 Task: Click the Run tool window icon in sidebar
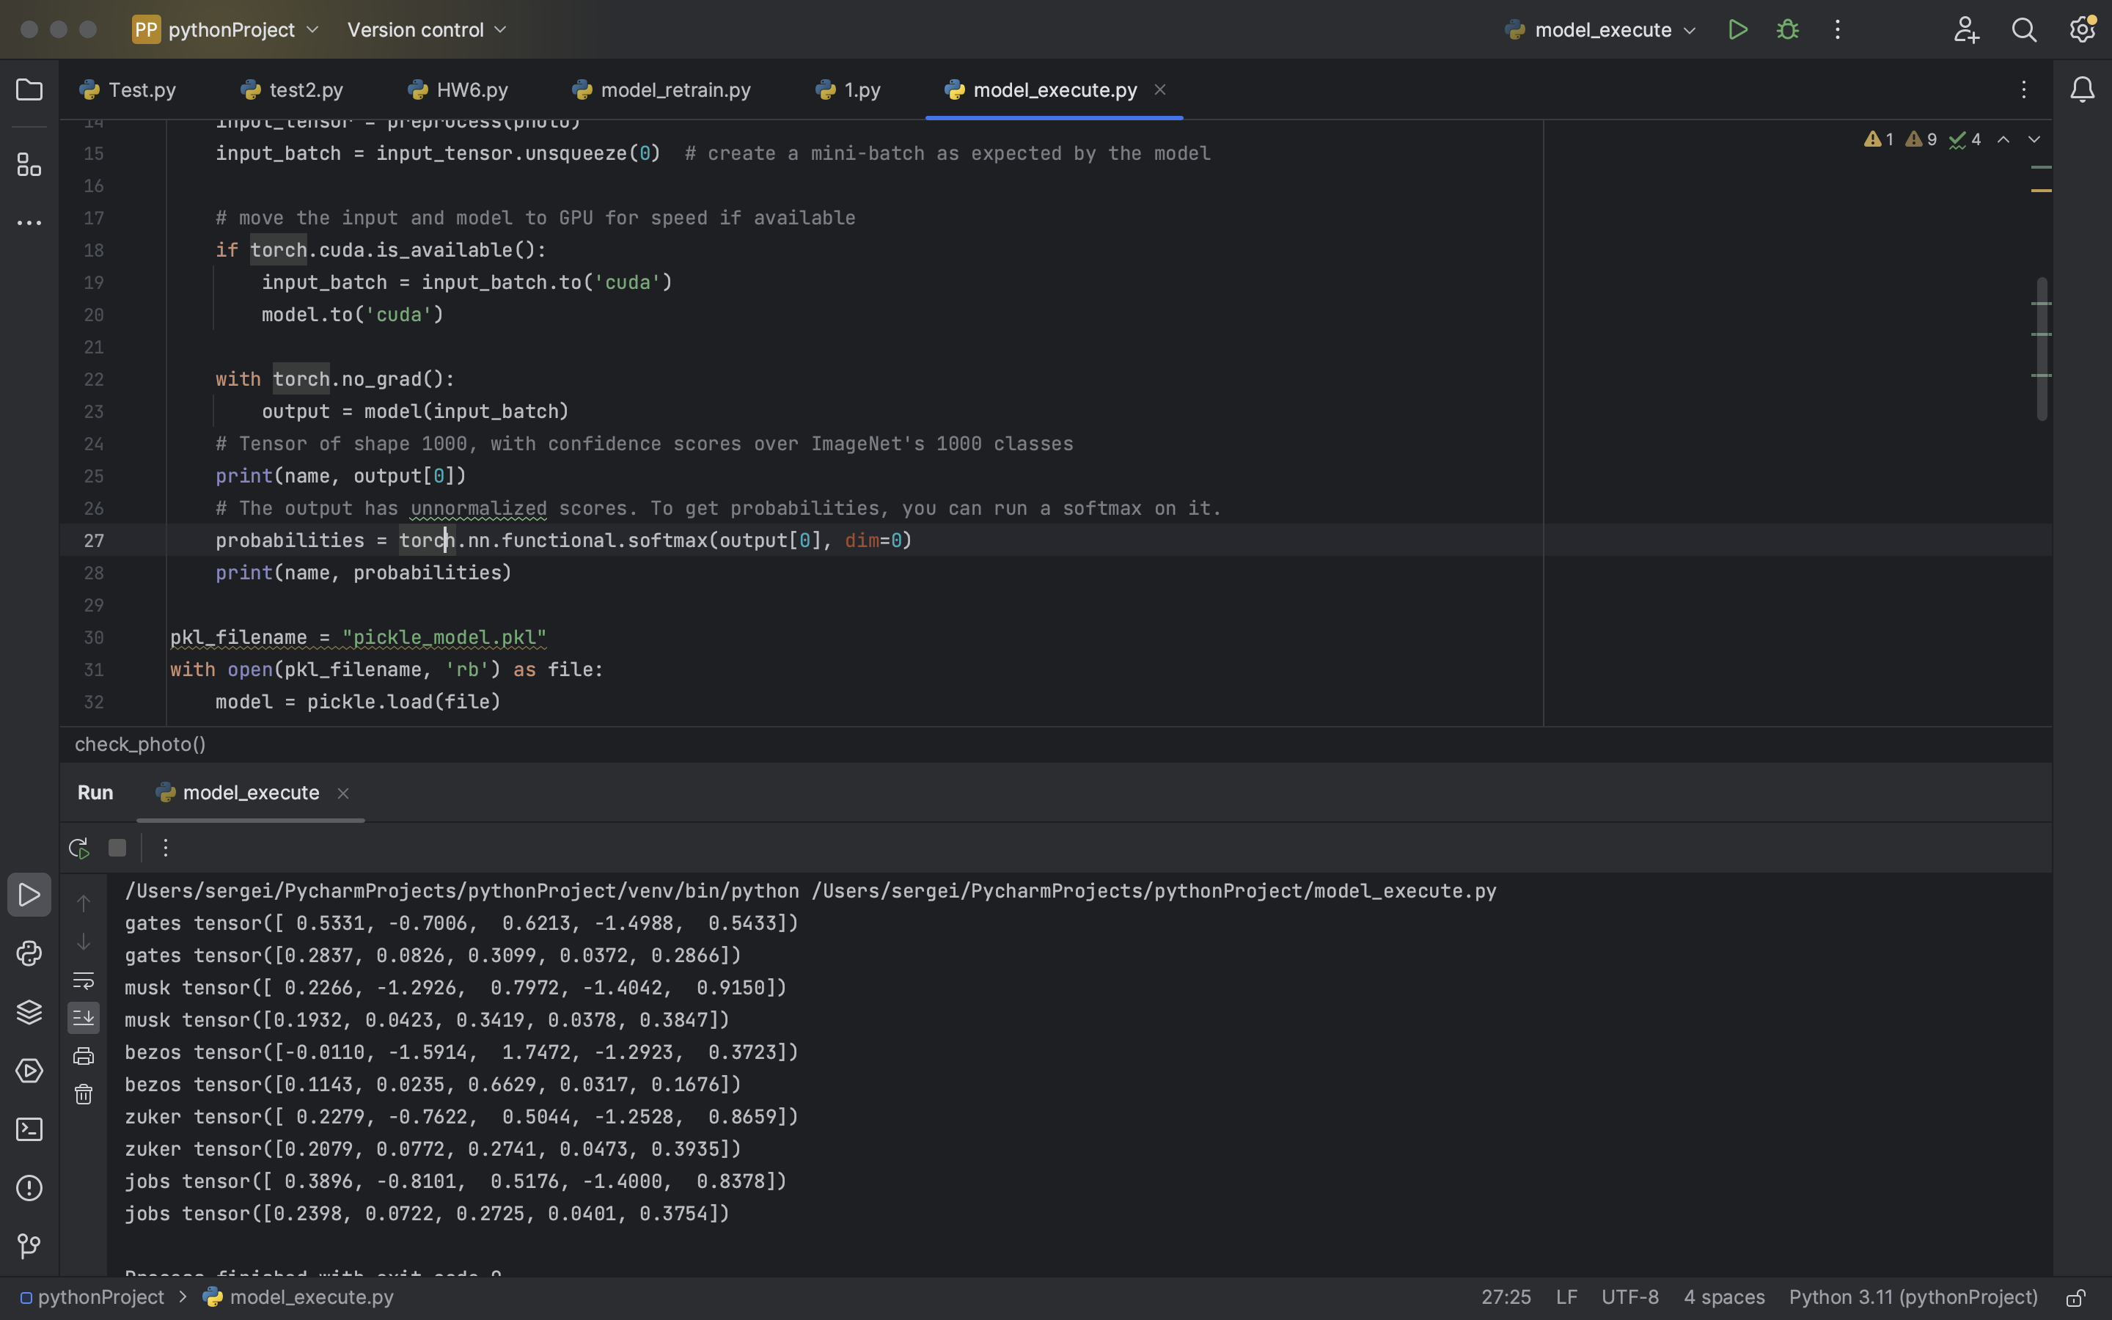29,895
